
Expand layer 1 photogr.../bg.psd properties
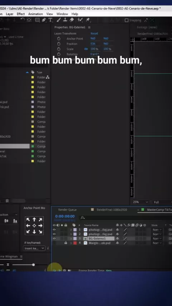71,230
